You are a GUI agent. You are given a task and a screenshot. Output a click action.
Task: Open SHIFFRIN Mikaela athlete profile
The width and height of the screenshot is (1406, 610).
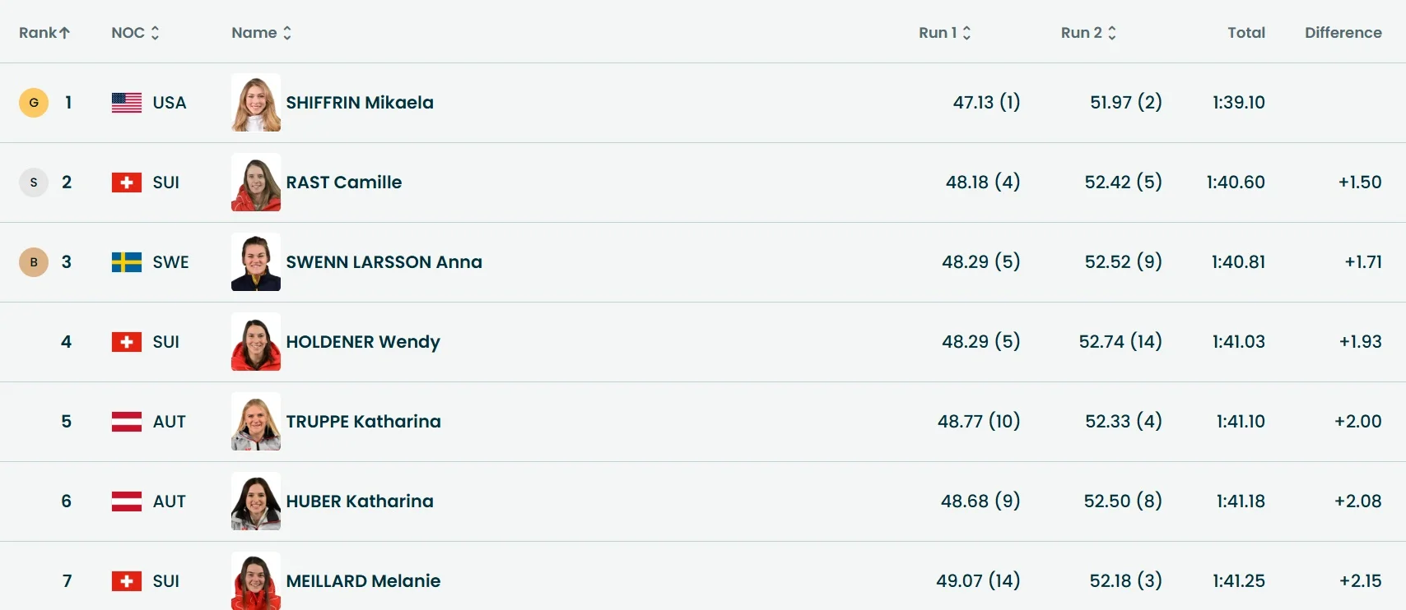click(x=360, y=103)
